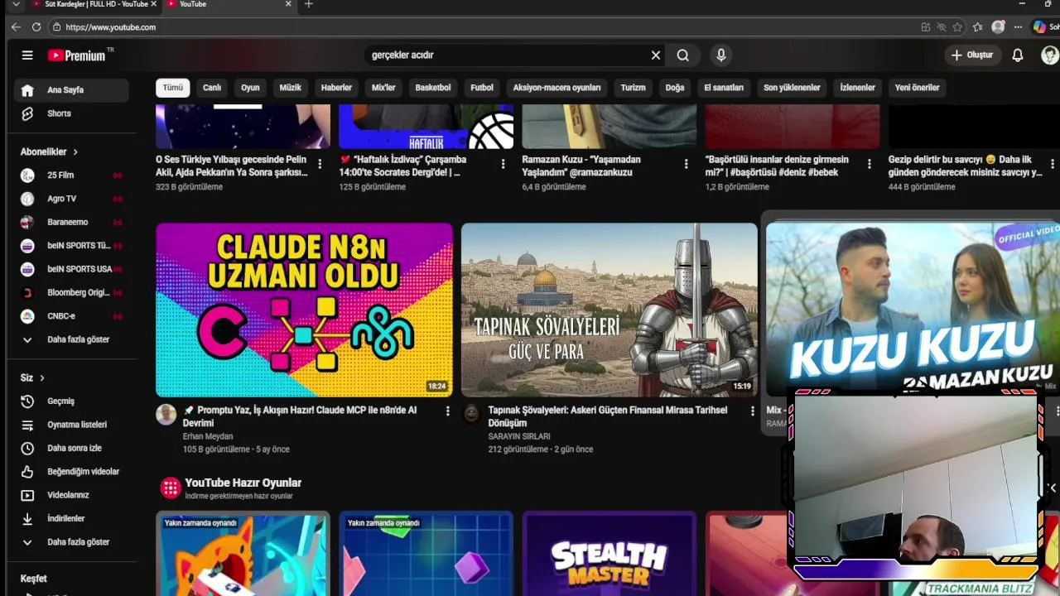This screenshot has height=596, width=1060.
Task: Reload the page with refresh icon
Action: [x=36, y=27]
